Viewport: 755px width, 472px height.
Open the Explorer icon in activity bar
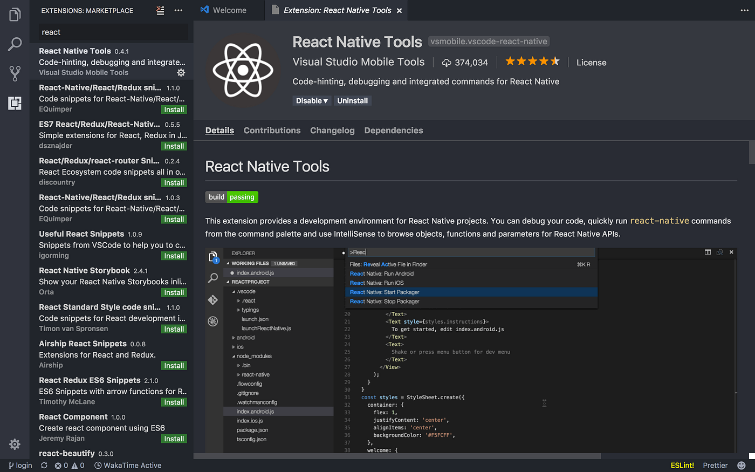[x=15, y=15]
